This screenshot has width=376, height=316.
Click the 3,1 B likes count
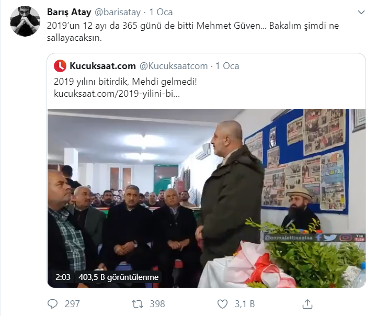coord(245,304)
